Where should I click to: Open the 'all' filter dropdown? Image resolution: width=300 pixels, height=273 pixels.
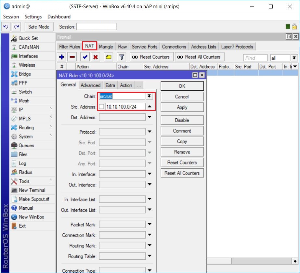294,58
